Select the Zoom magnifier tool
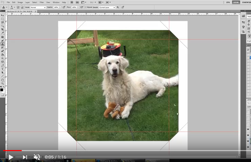Image resolution: width=251 pixels, height=162 pixels. click(2, 83)
